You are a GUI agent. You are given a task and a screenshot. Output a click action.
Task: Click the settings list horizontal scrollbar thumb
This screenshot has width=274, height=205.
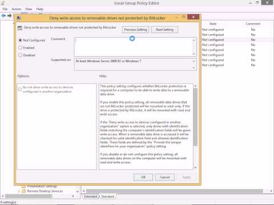click(175, 191)
